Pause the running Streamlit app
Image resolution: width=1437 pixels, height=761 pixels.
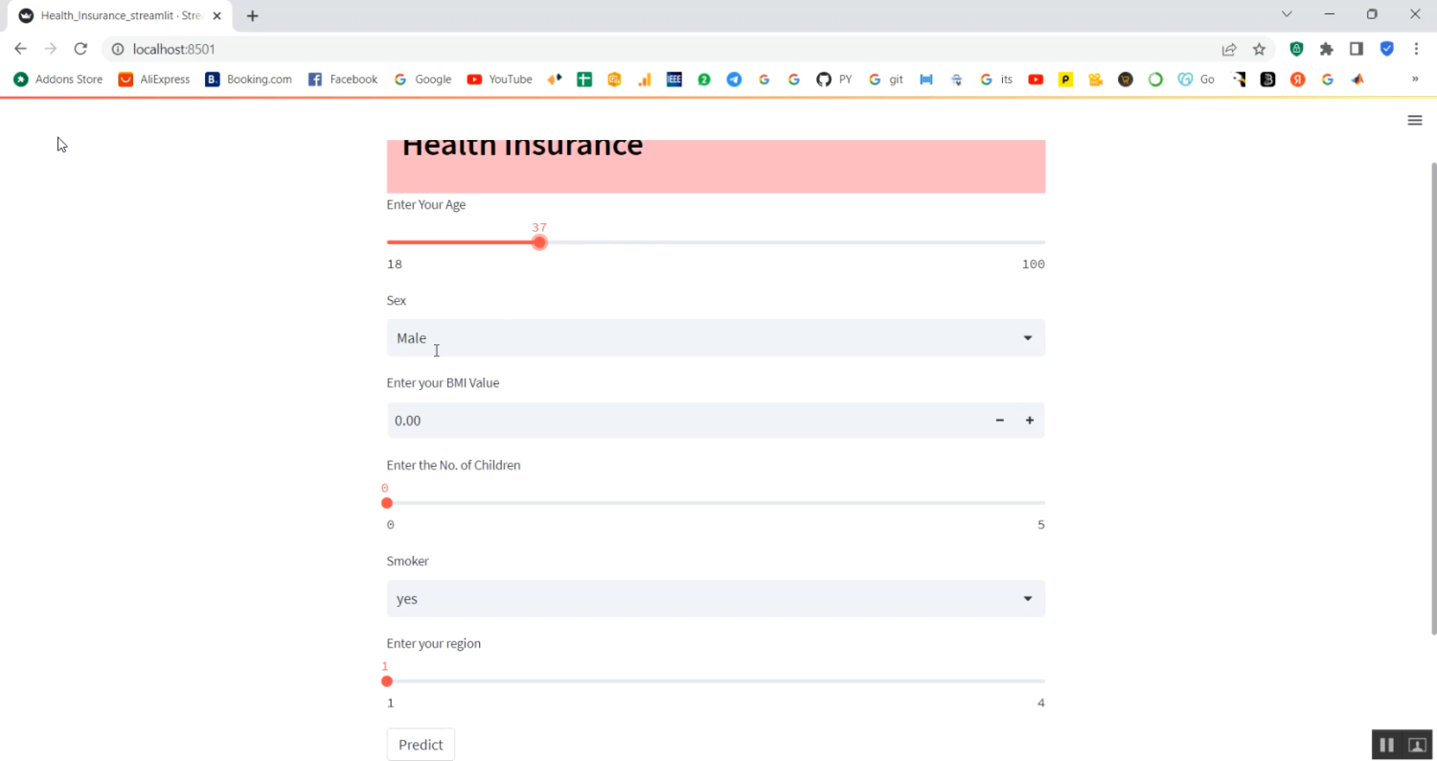click(1386, 745)
